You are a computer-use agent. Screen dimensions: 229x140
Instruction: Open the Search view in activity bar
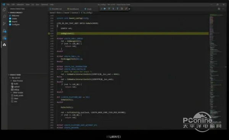(4, 16)
